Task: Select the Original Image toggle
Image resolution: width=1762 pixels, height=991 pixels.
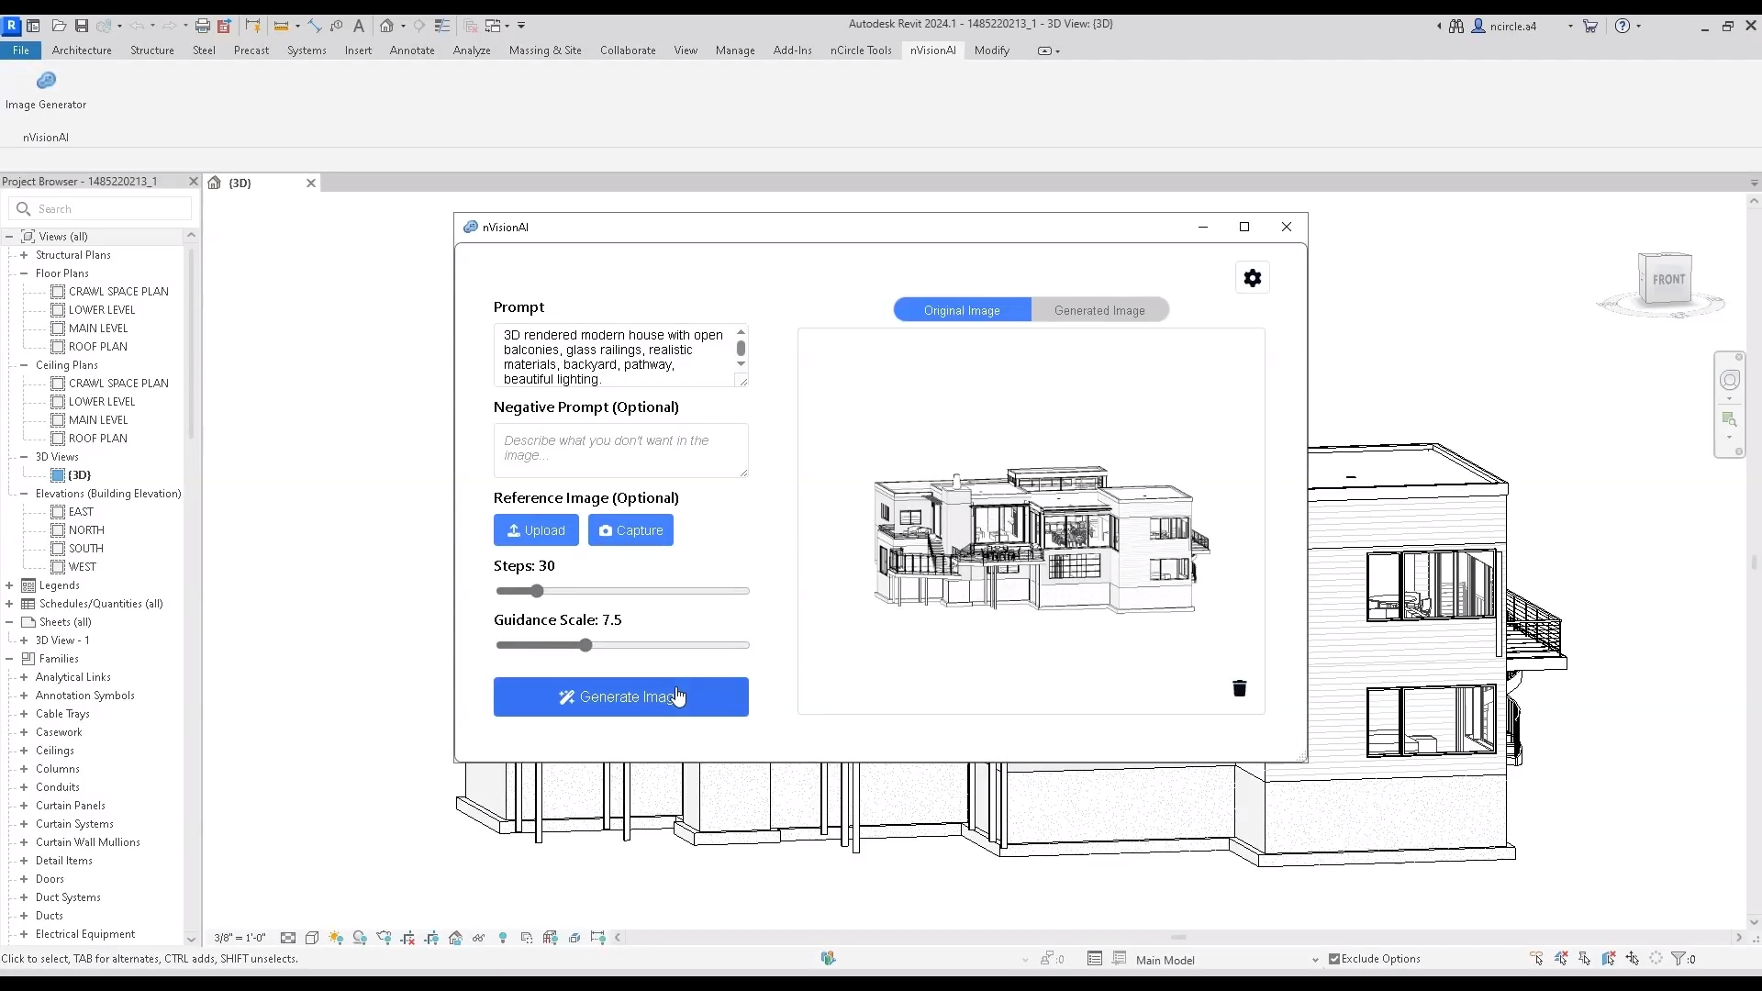Action: (962, 310)
